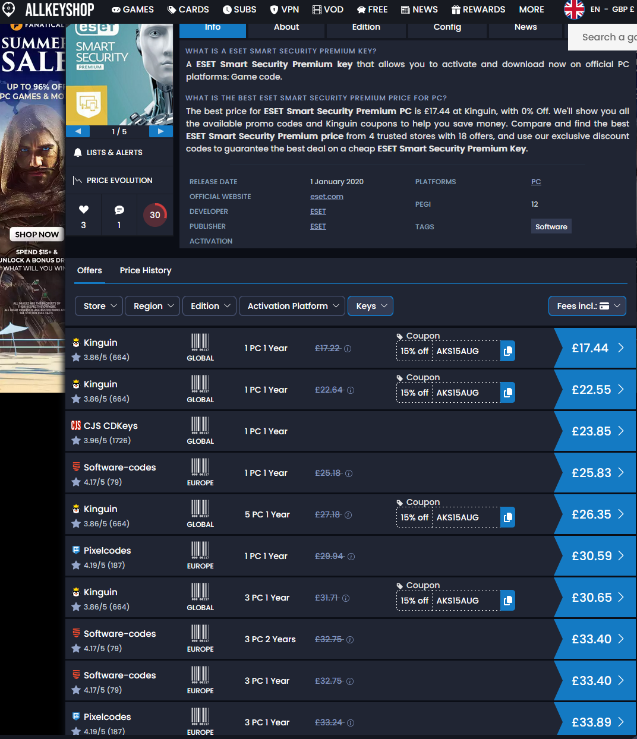The width and height of the screenshot is (637, 739).
Task: Switch to the About tab
Action: click(286, 29)
